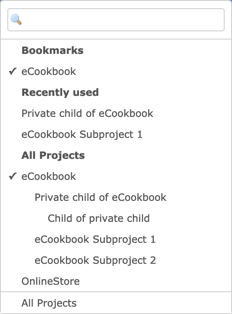Click the magnifying glass search icon
232x314 pixels.
pyautogui.click(x=16, y=19)
